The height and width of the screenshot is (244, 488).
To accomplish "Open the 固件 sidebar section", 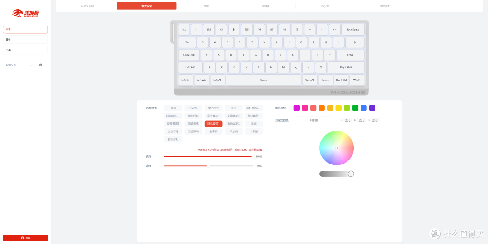I will click(25, 39).
